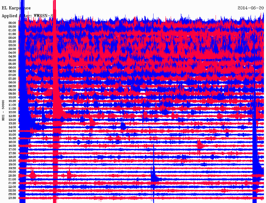Select the 13:30 time row label
Screen dimensions: 266x203
[12, 124]
